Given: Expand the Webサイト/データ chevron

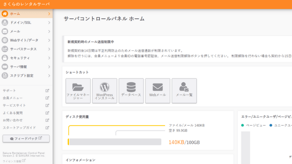Looking at the screenshot, I should [49, 40].
